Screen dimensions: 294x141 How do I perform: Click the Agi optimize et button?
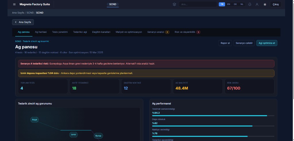(x=267, y=43)
